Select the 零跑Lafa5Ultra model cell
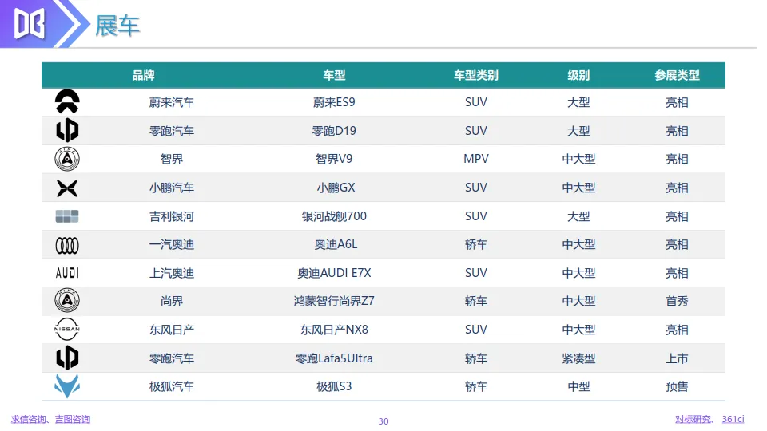Image resolution: width=767 pixels, height=431 pixels. 334,358
